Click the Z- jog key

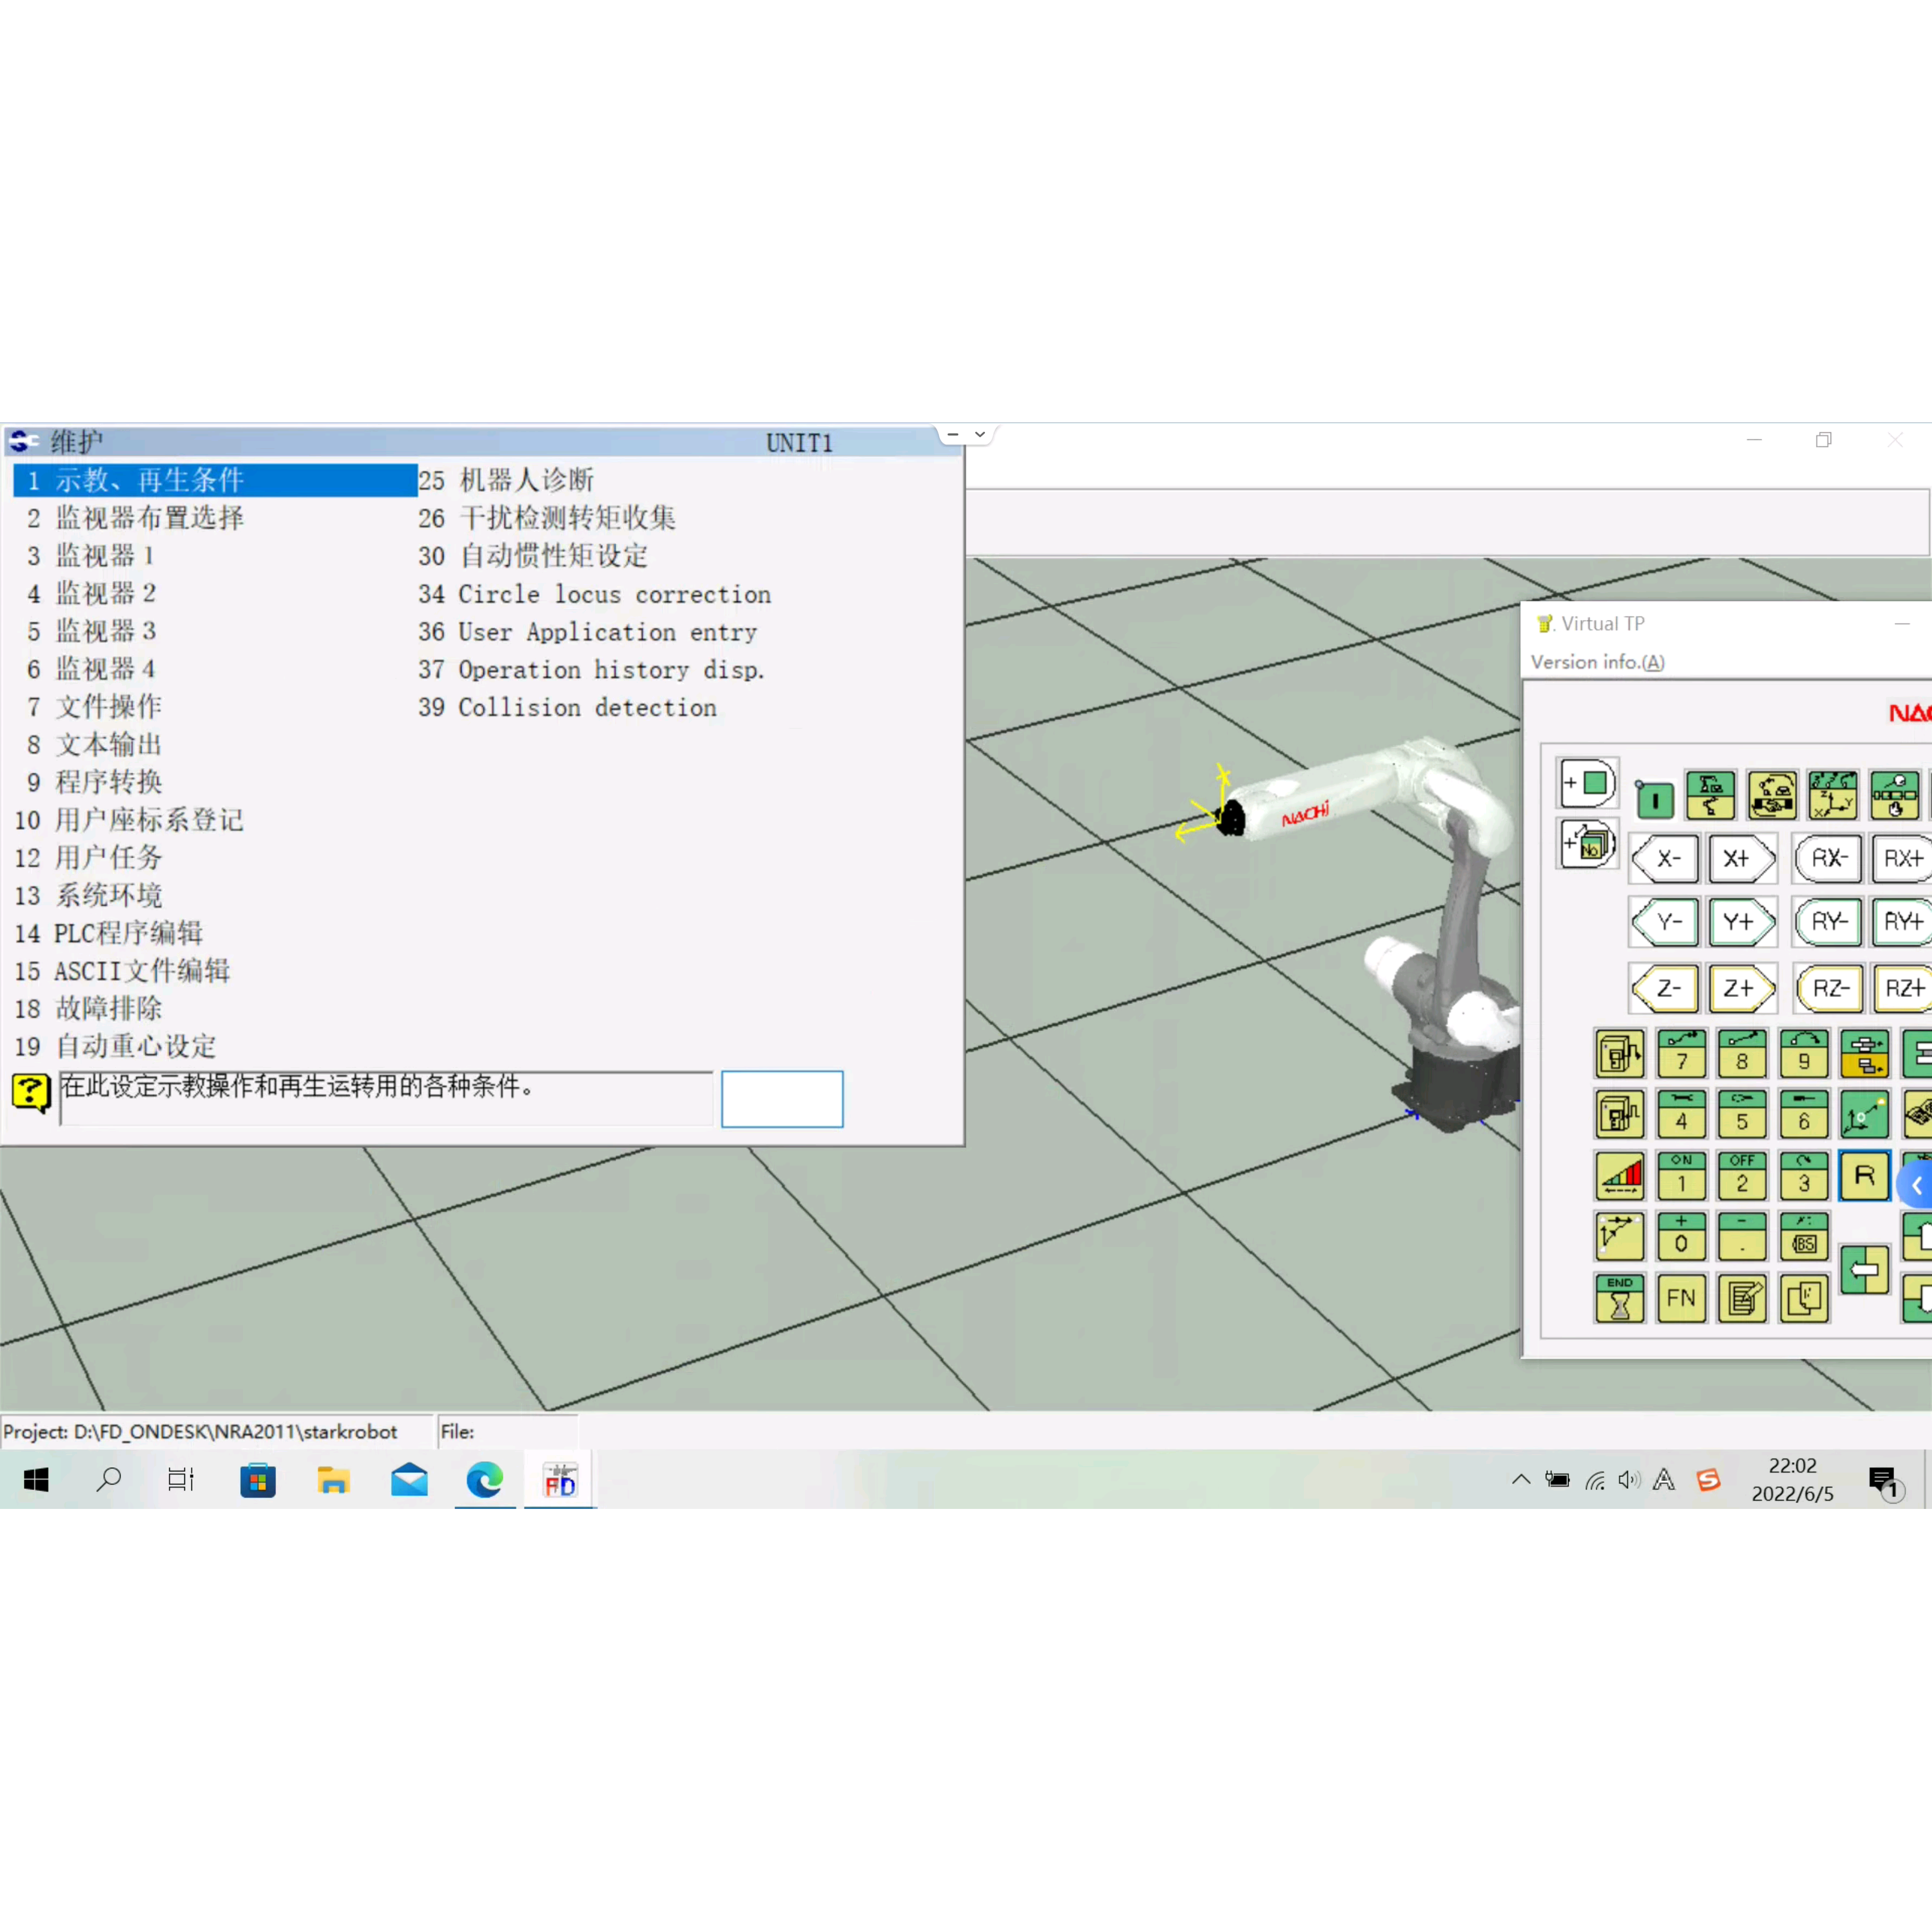[x=1665, y=989]
